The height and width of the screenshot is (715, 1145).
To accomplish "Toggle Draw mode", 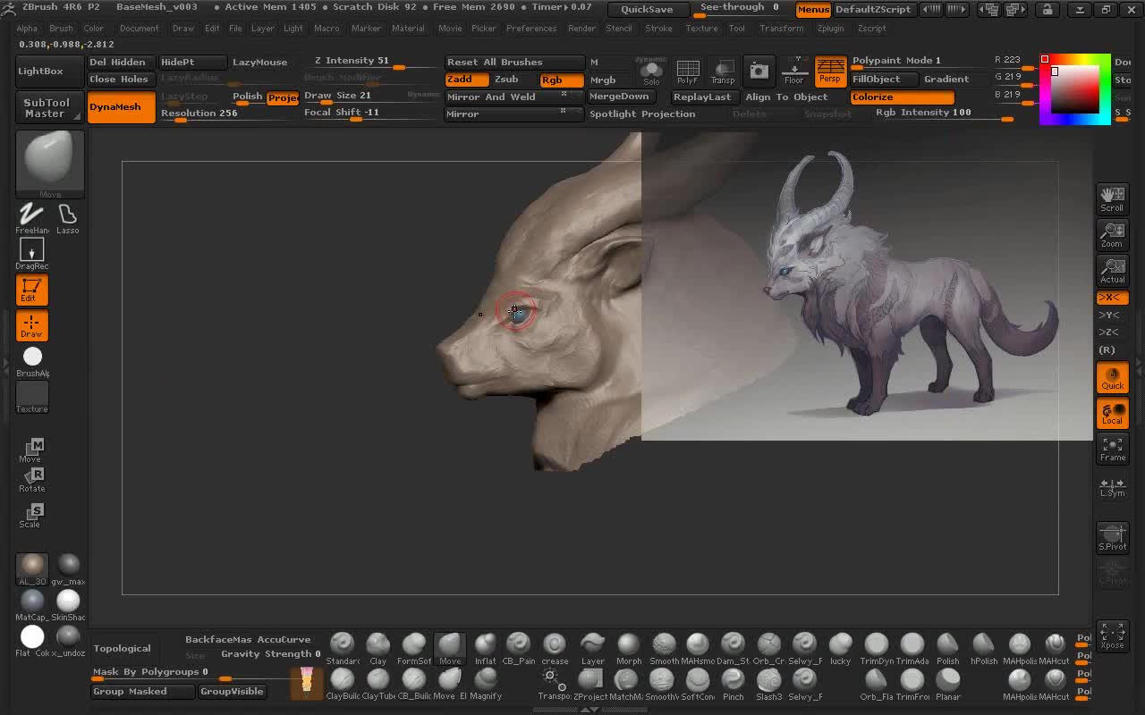I will pyautogui.click(x=31, y=325).
